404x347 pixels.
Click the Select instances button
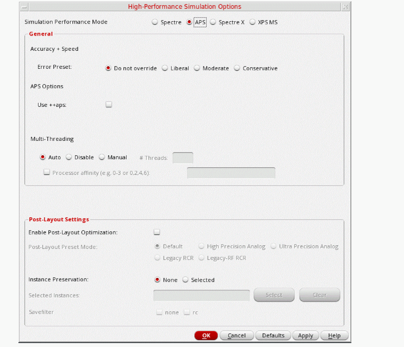coord(274,295)
